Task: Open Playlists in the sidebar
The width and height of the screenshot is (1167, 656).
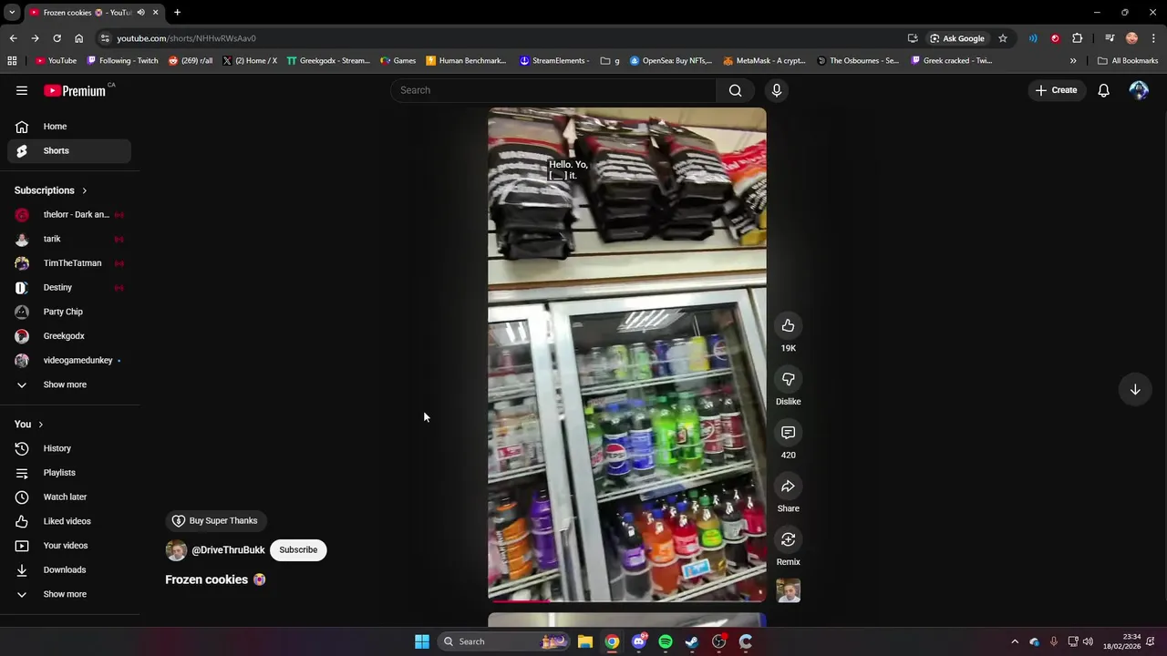Action: (x=69, y=473)
